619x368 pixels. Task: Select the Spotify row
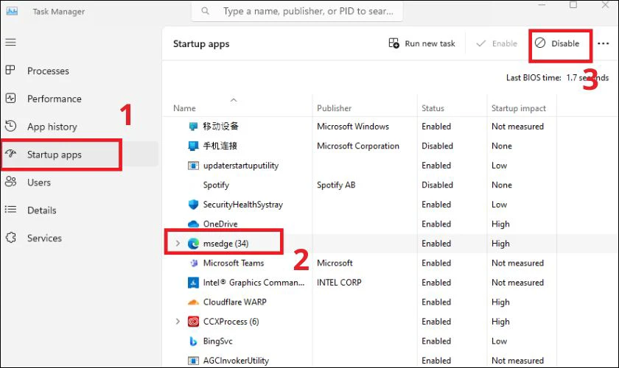click(391, 185)
